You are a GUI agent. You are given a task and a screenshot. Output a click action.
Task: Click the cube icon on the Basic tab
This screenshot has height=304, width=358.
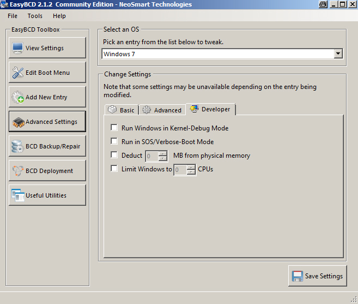[x=112, y=110]
